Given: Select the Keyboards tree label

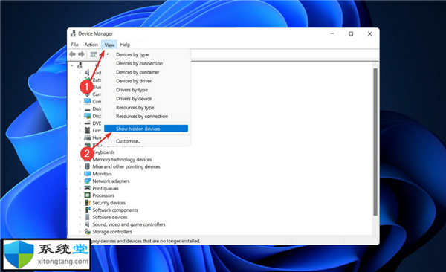Looking at the screenshot, I should pos(104,152).
